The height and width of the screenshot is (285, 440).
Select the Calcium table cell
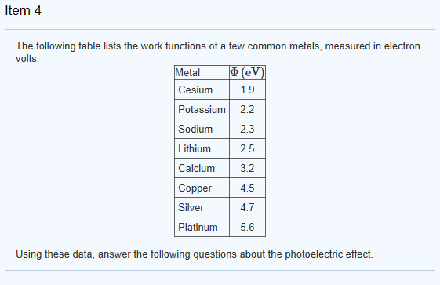[202, 168]
